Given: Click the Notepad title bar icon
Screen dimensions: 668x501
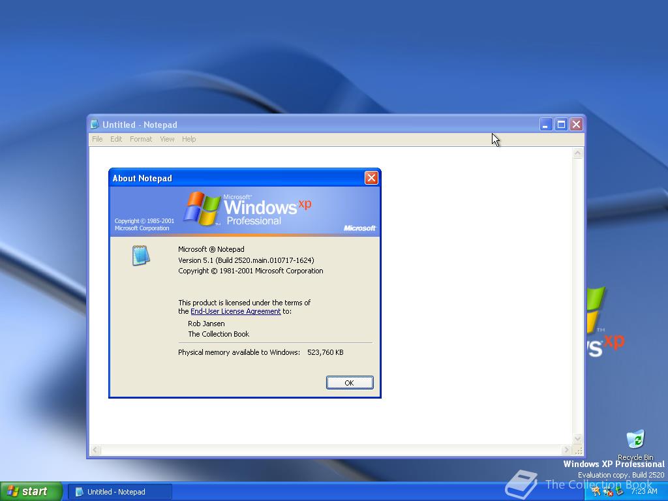Looking at the screenshot, I should [95, 125].
